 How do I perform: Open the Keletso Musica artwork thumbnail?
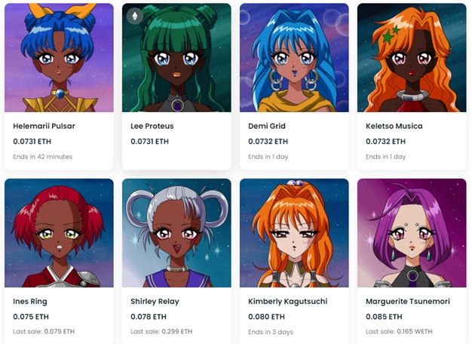tap(412, 58)
